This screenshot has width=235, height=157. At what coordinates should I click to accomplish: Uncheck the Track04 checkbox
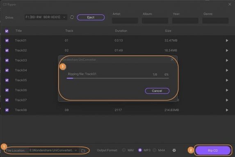tap(7, 70)
